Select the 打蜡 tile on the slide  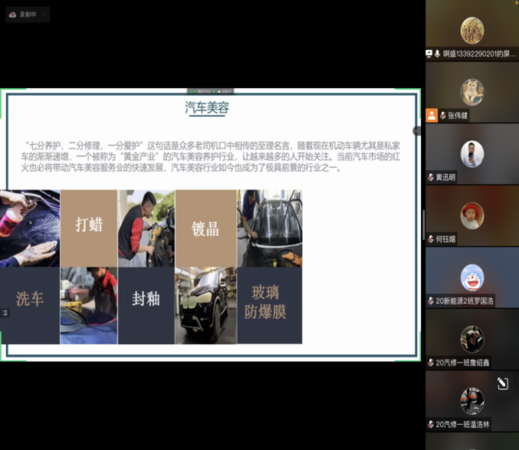click(89, 225)
